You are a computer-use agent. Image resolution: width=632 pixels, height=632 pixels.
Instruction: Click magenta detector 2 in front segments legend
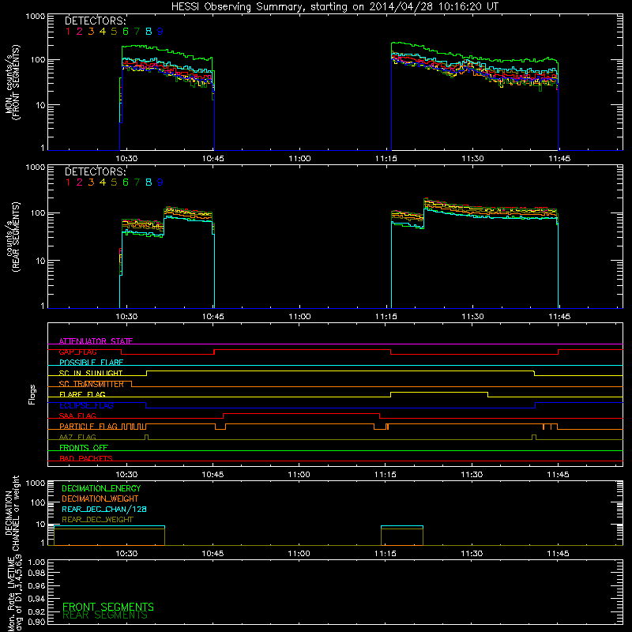click(80, 32)
